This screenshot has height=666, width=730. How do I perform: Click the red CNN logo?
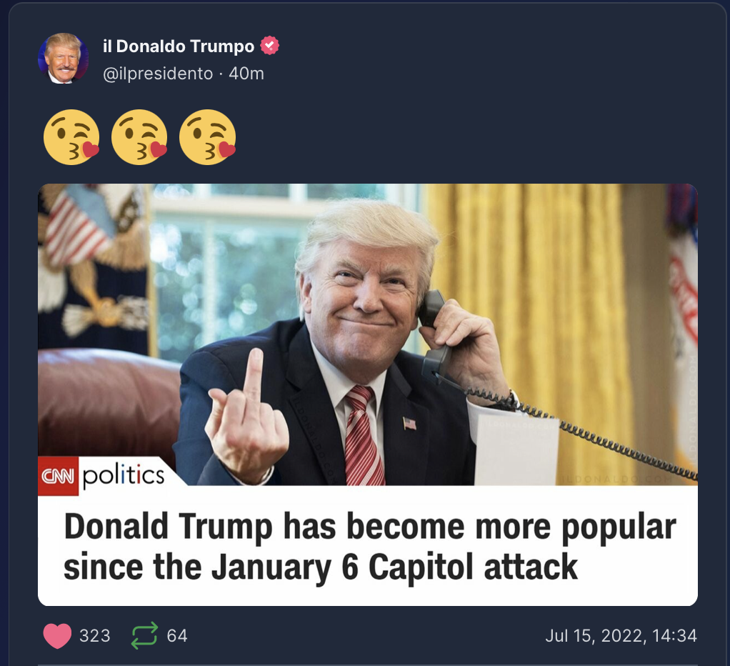point(58,476)
